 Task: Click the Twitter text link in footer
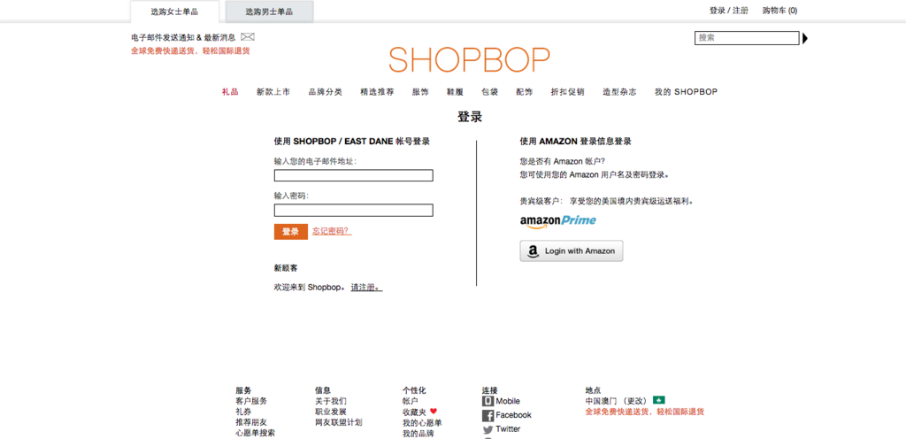[508, 429]
